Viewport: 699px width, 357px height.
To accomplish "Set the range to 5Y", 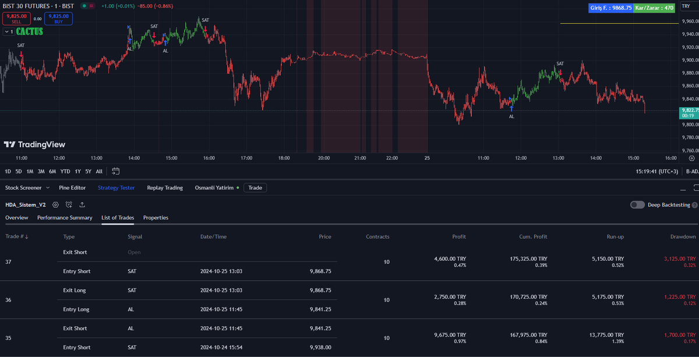I will 88,171.
